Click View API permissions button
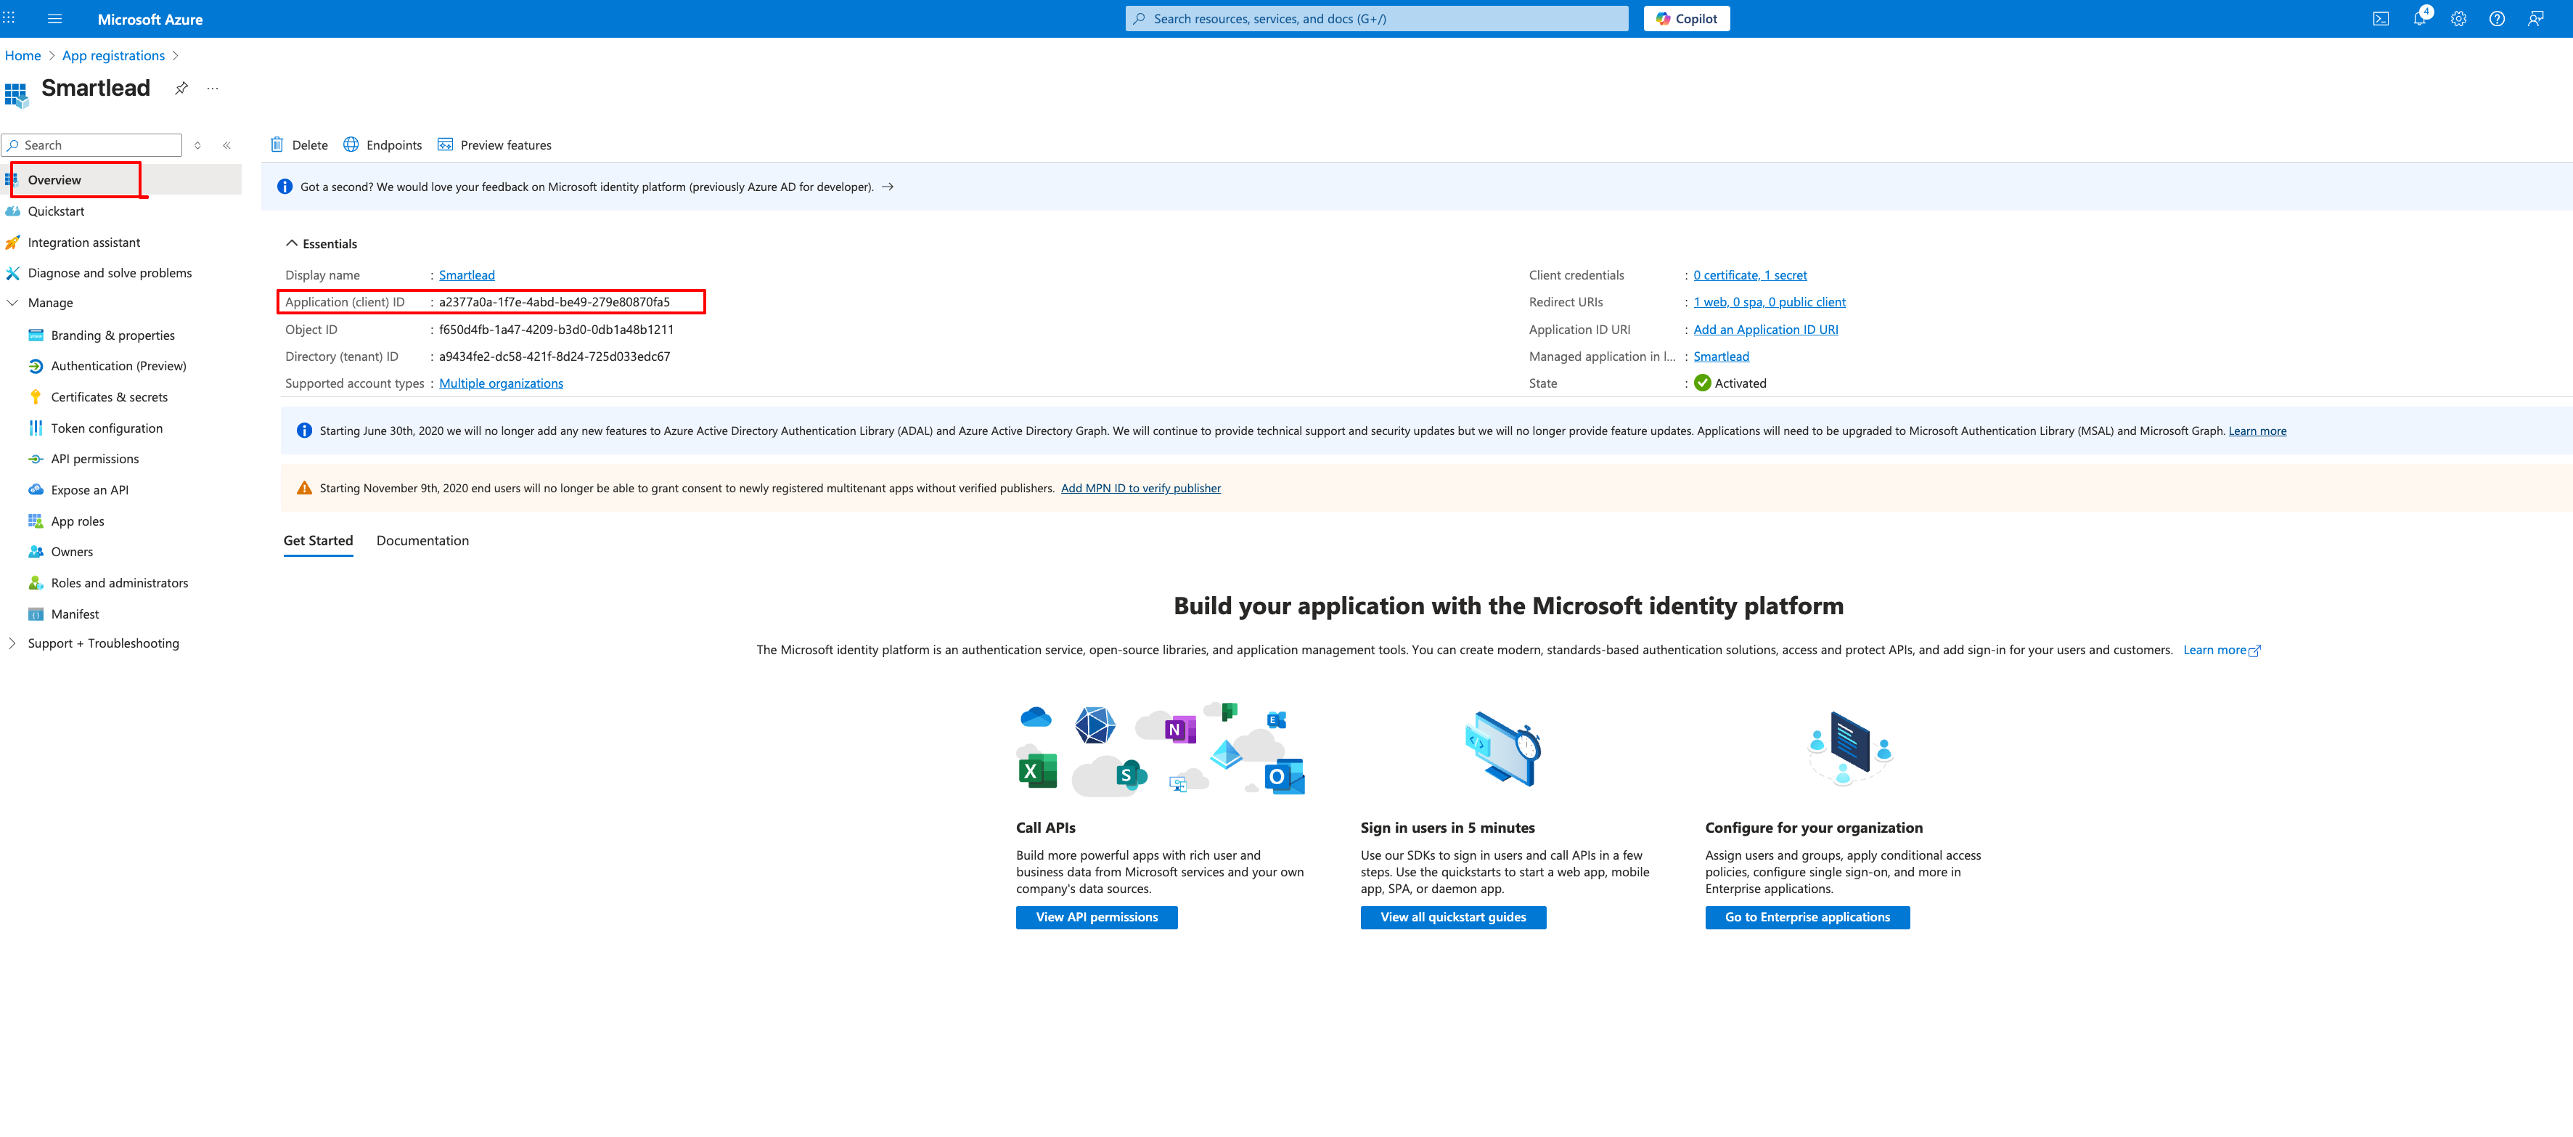The width and height of the screenshot is (2573, 1137). tap(1097, 917)
